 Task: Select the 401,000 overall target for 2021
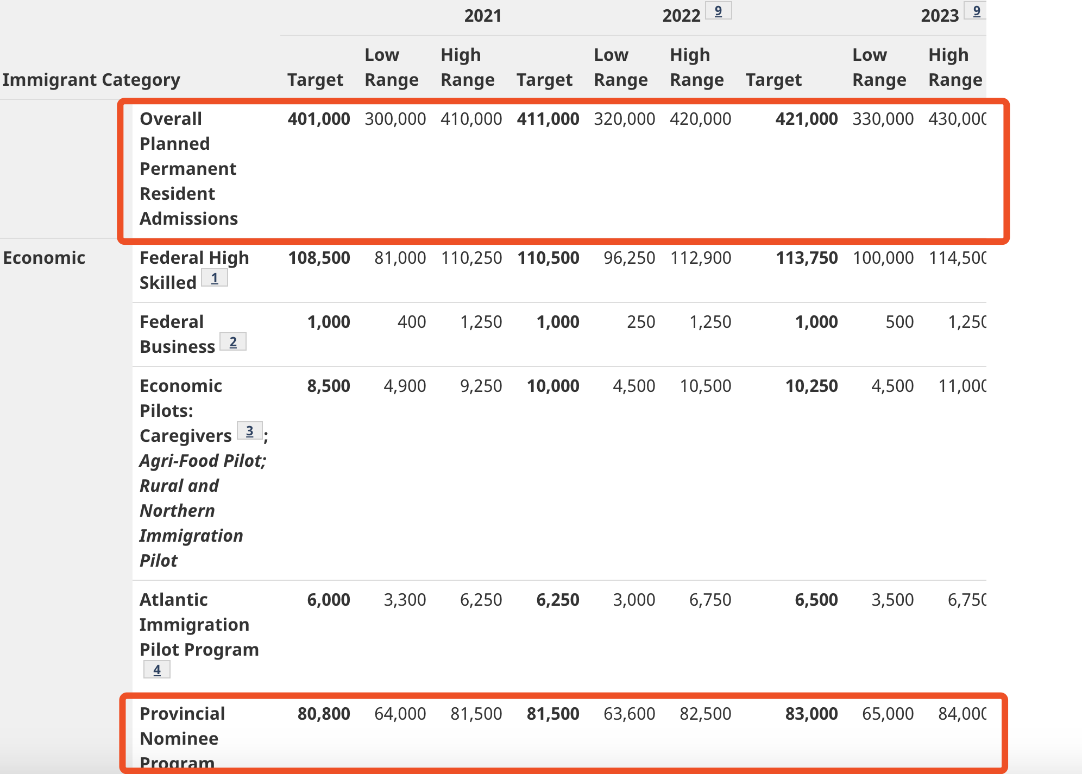click(319, 119)
